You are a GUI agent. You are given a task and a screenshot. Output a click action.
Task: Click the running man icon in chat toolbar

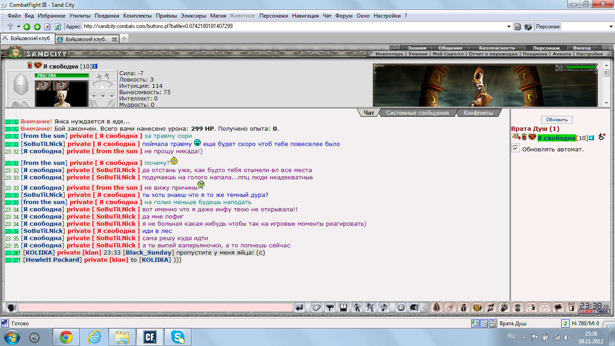357,308
